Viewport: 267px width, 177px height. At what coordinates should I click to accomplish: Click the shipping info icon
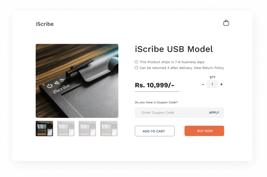(x=136, y=62)
